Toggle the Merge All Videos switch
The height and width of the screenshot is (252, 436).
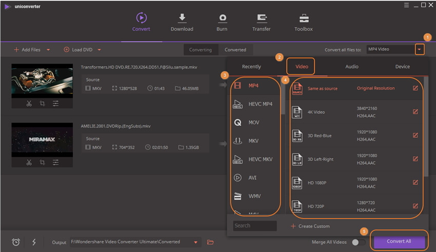358,242
